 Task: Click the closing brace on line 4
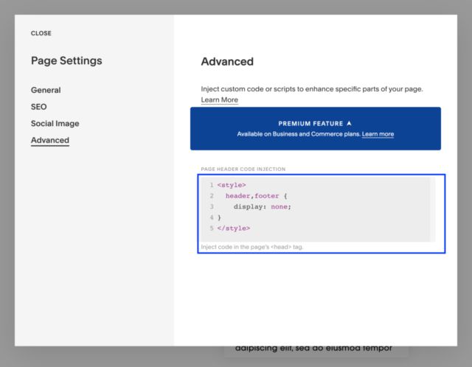[x=219, y=217]
